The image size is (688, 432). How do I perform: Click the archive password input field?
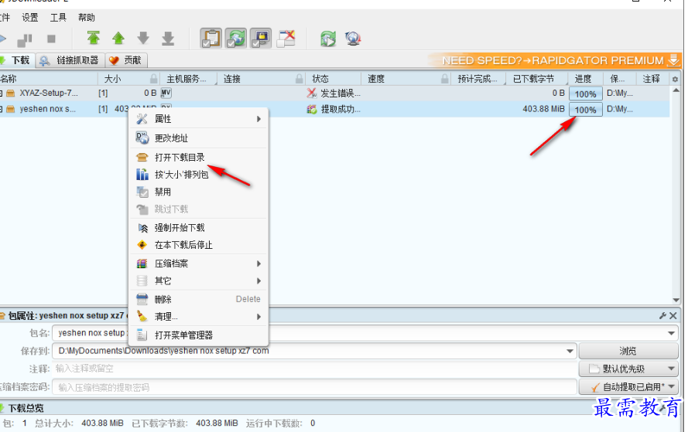[x=315, y=387]
